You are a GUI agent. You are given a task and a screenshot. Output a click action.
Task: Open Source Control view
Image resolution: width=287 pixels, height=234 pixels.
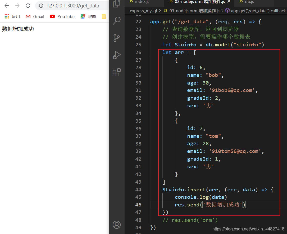pyautogui.click(x=117, y=38)
